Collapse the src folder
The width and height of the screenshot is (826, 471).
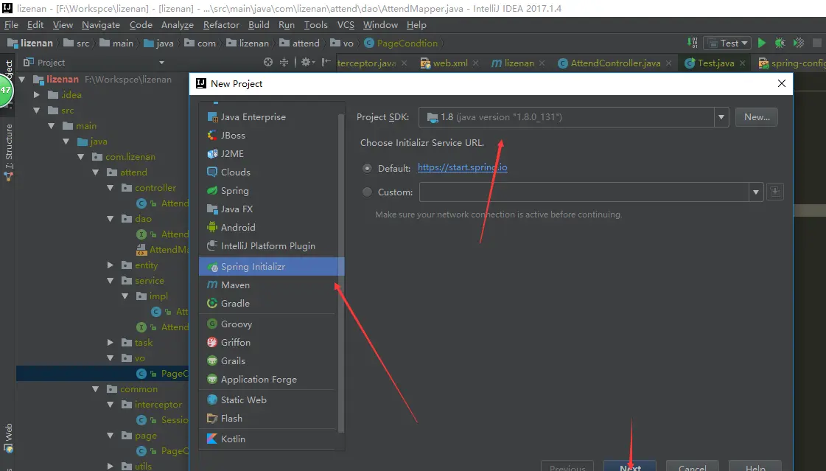click(x=36, y=110)
